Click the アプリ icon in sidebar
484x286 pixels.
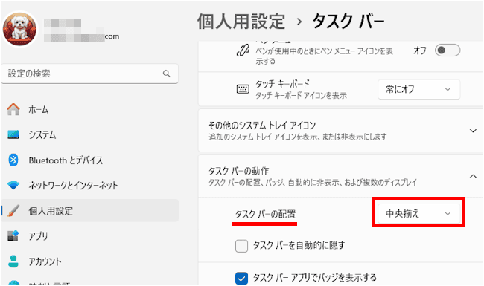click(13, 235)
